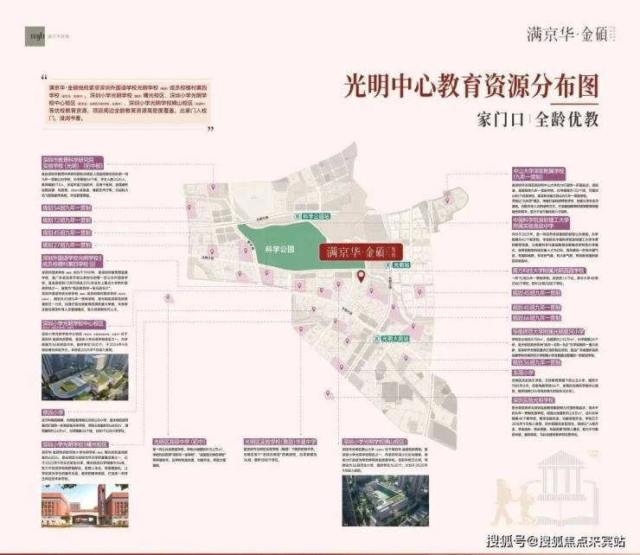
Task: Click the green 科学公园 park area
Action: (280, 249)
